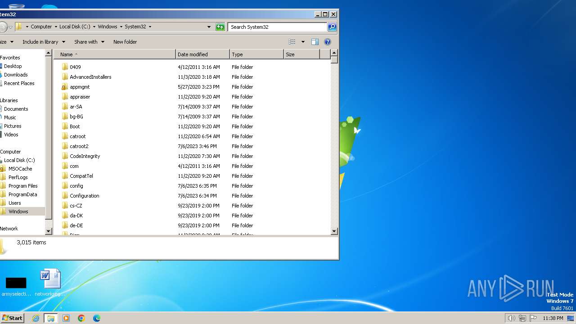The image size is (576, 324).
Task: Click the navigation pane scroll up arrow
Action: click(x=49, y=53)
